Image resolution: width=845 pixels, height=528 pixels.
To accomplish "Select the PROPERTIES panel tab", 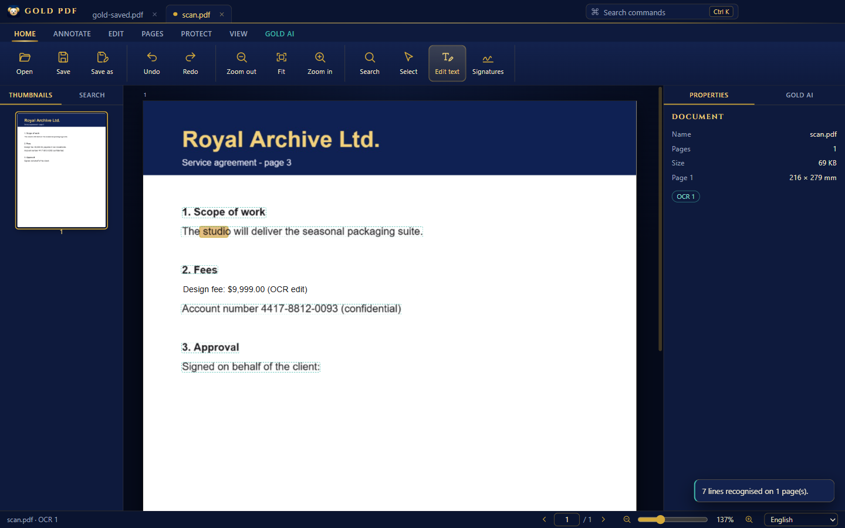I will coord(709,95).
